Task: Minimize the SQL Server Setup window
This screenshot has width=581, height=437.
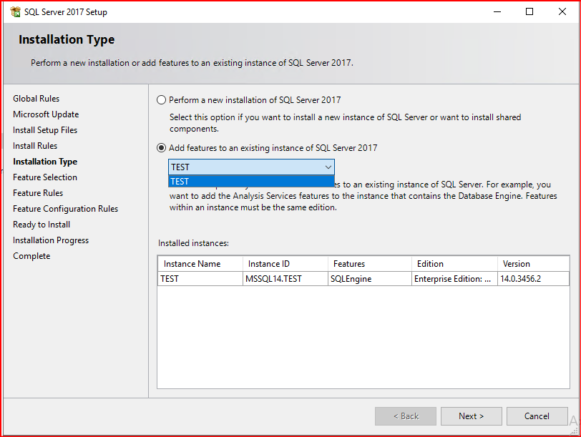Action: pyautogui.click(x=497, y=12)
